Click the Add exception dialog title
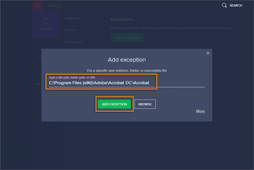This screenshot has width=254, height=170. coord(127,60)
